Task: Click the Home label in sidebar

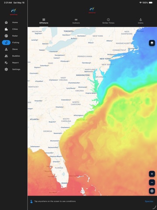Action: (15, 22)
